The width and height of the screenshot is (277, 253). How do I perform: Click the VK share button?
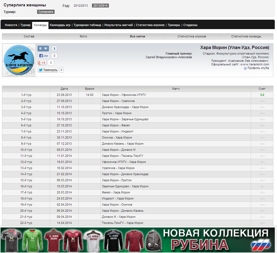point(43,48)
